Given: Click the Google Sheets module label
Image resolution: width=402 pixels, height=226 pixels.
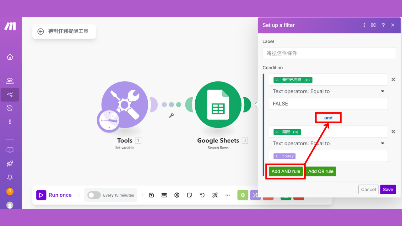Looking at the screenshot, I should 218,141.
